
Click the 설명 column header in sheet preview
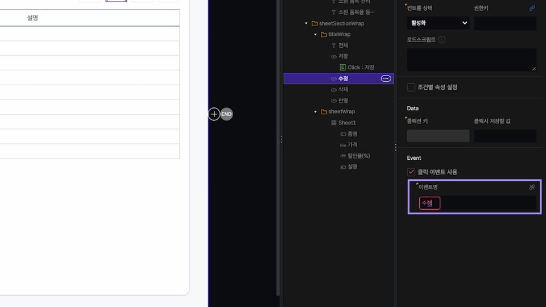tap(32, 18)
